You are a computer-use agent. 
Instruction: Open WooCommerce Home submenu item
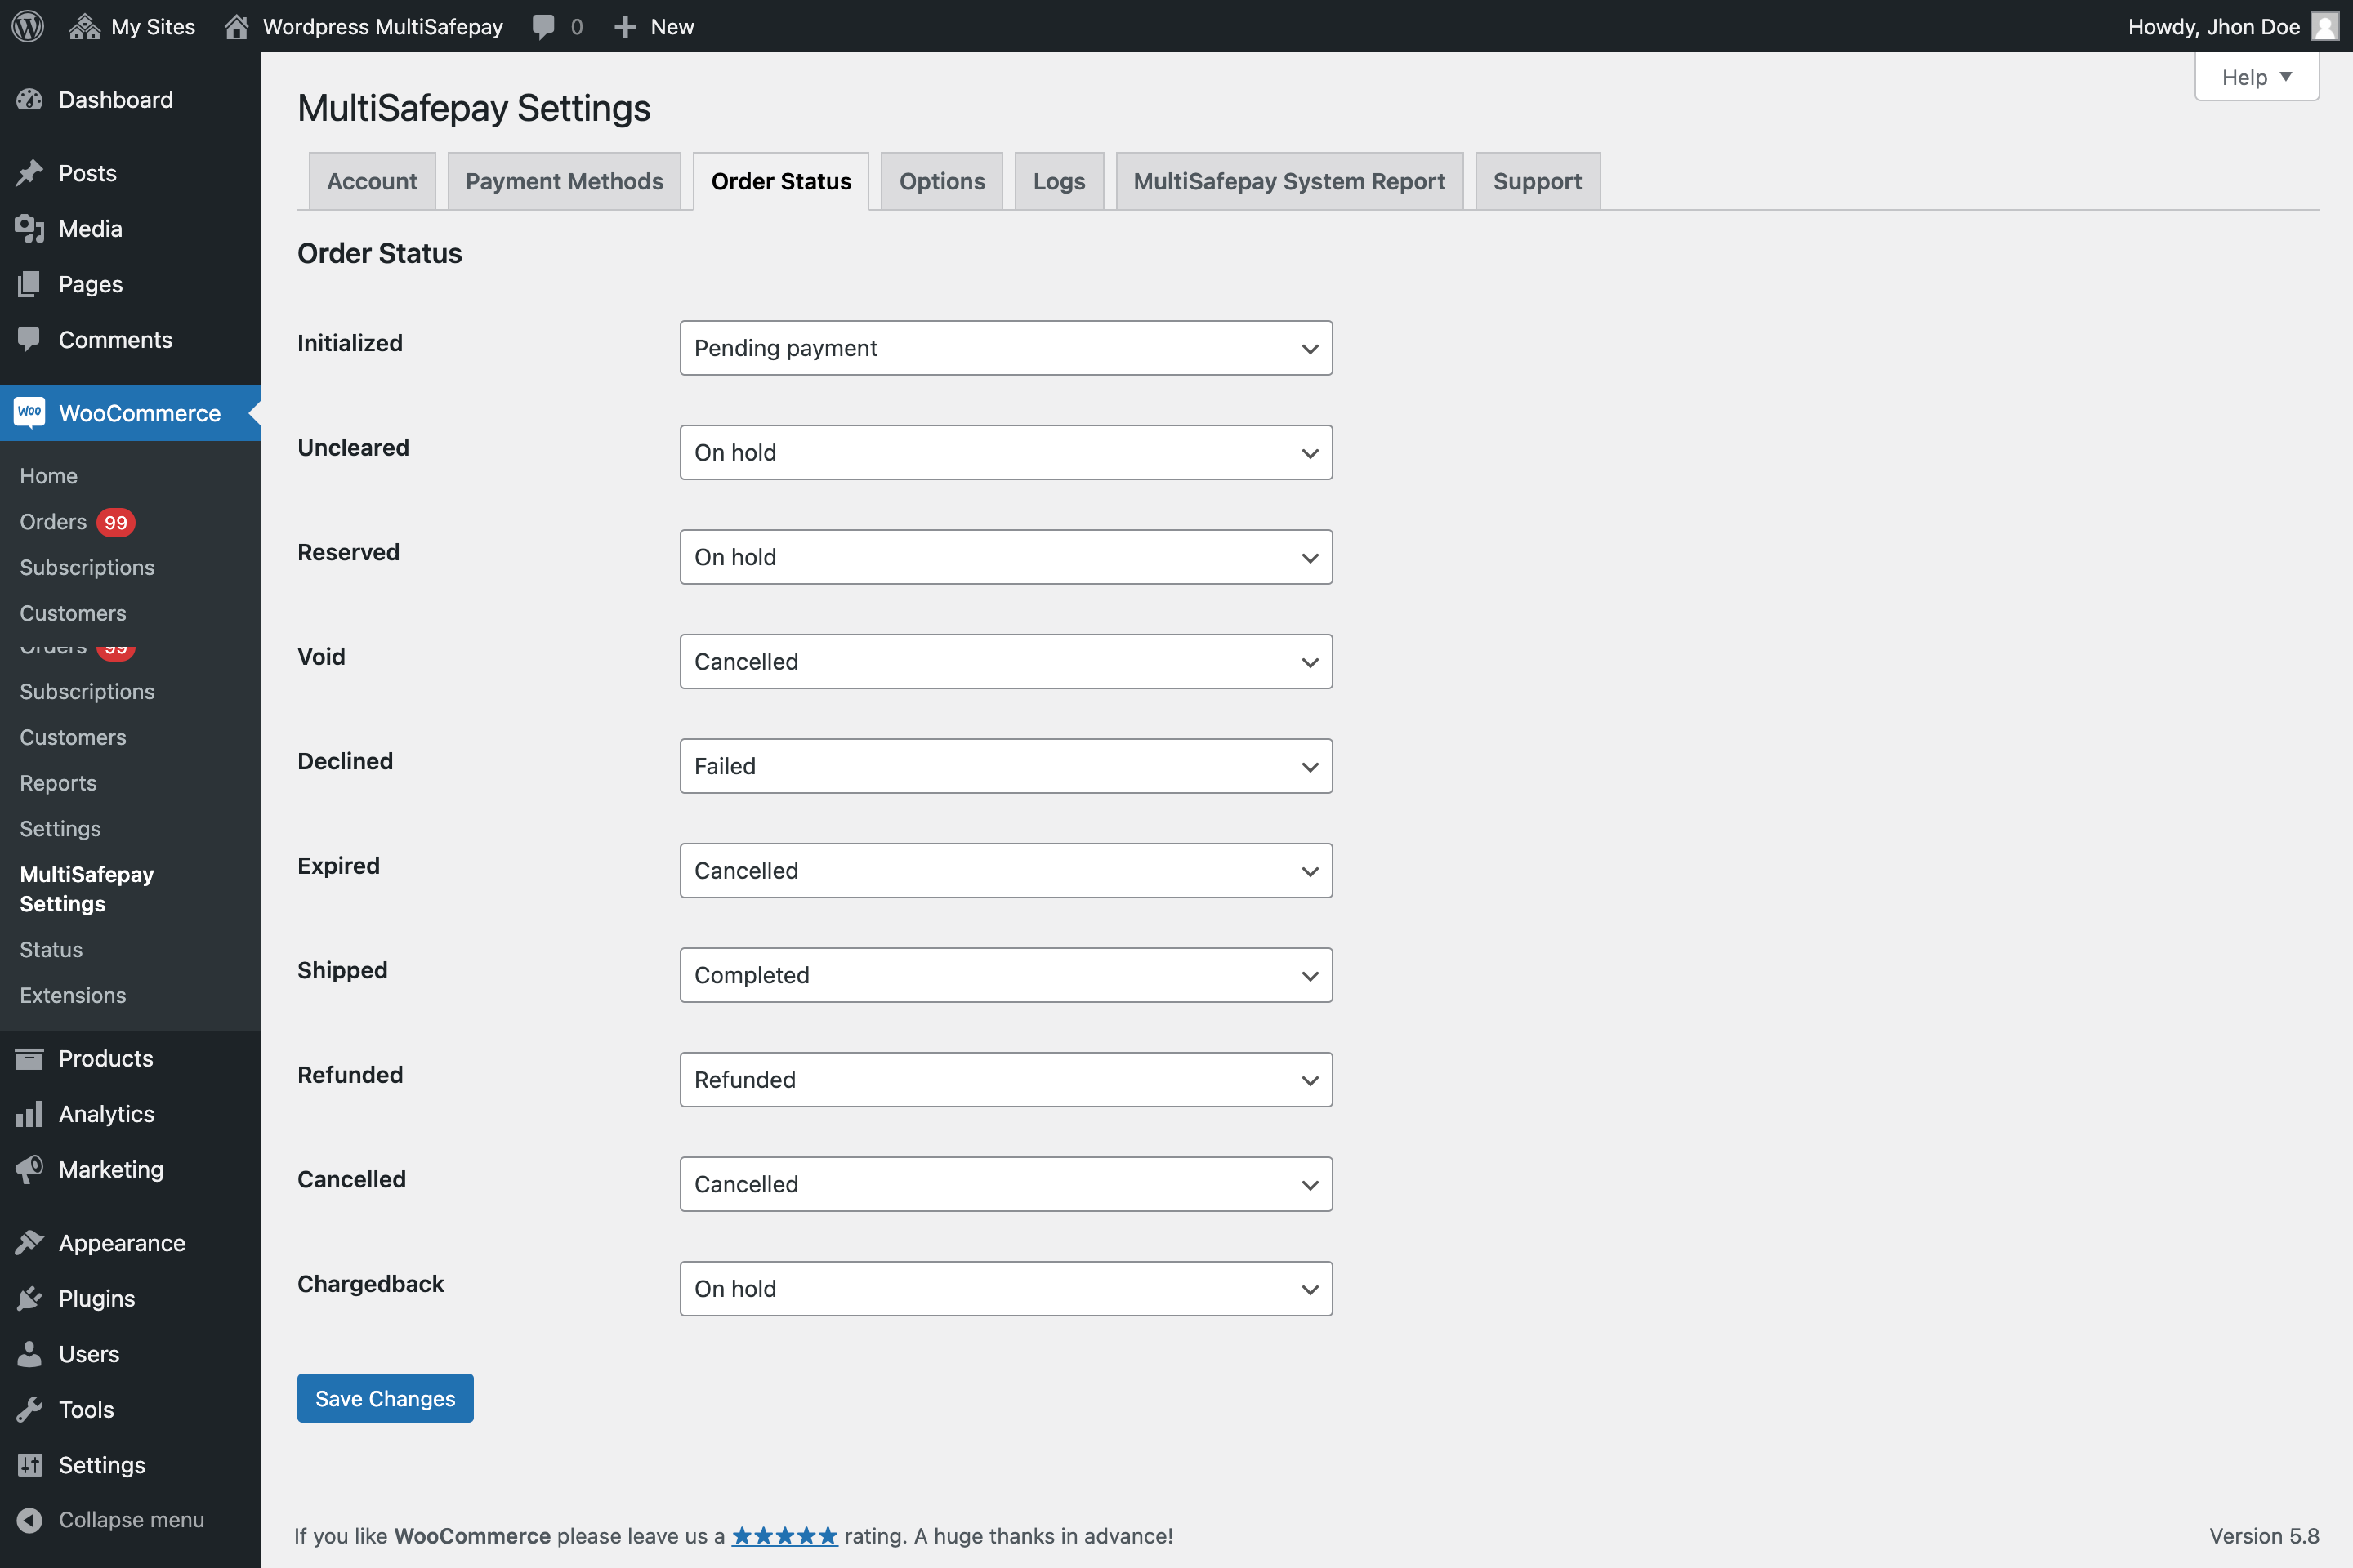(x=48, y=476)
